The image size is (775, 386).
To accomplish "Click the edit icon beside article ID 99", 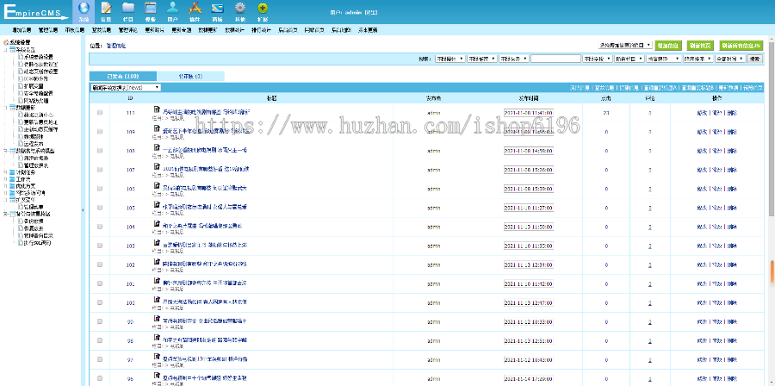I will click(157, 319).
